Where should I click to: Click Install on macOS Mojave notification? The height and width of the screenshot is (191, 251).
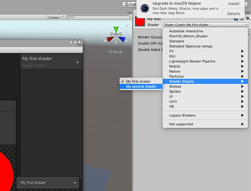point(233,4)
